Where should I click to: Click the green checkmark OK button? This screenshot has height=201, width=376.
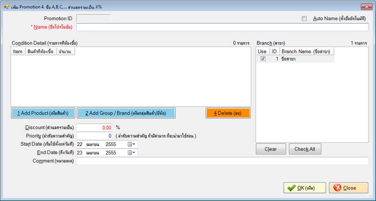pyautogui.click(x=305, y=188)
